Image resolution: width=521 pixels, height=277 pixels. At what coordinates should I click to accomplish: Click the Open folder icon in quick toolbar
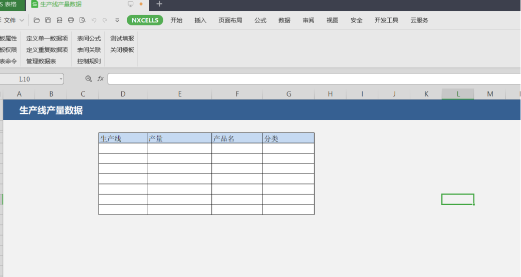pyautogui.click(x=37, y=20)
